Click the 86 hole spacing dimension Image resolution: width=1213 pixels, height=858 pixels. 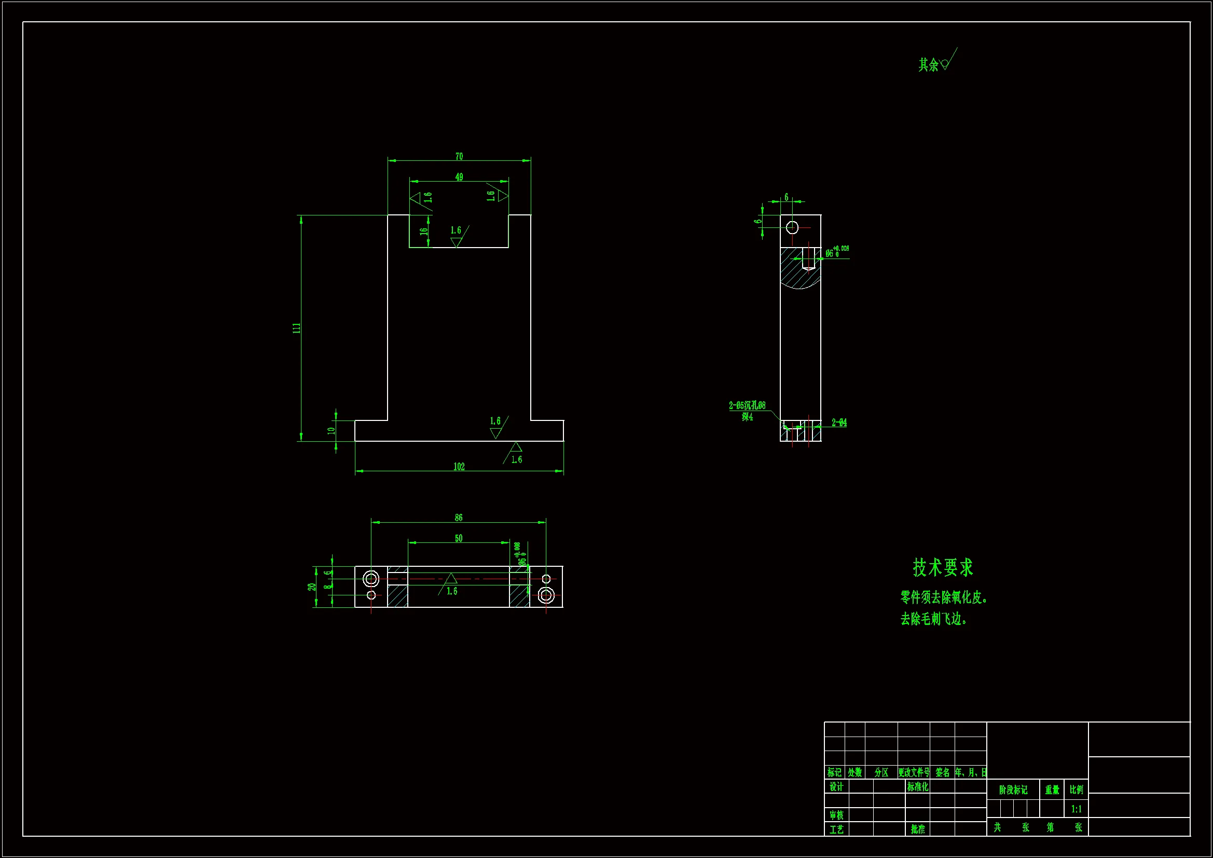pos(458,517)
